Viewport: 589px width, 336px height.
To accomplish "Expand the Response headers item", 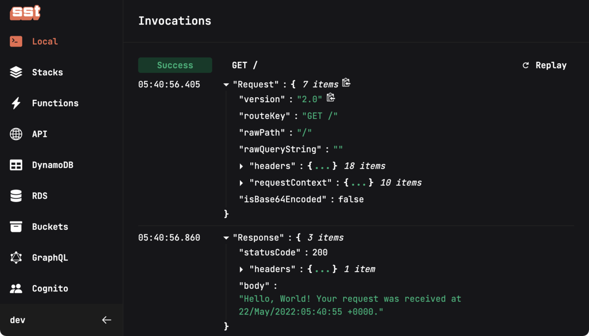I will click(x=241, y=269).
